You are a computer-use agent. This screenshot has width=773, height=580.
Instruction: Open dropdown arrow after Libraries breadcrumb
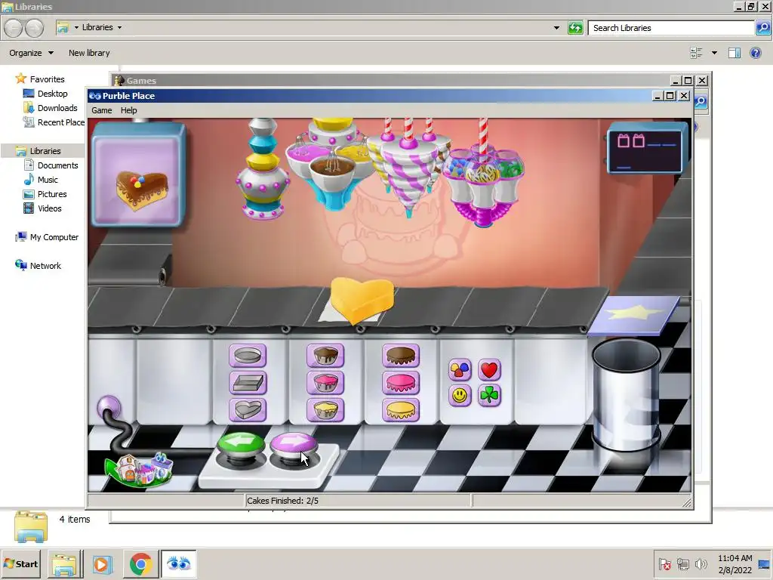click(119, 28)
